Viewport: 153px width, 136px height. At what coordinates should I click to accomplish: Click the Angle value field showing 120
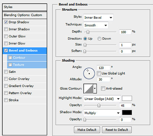[x=103, y=68]
